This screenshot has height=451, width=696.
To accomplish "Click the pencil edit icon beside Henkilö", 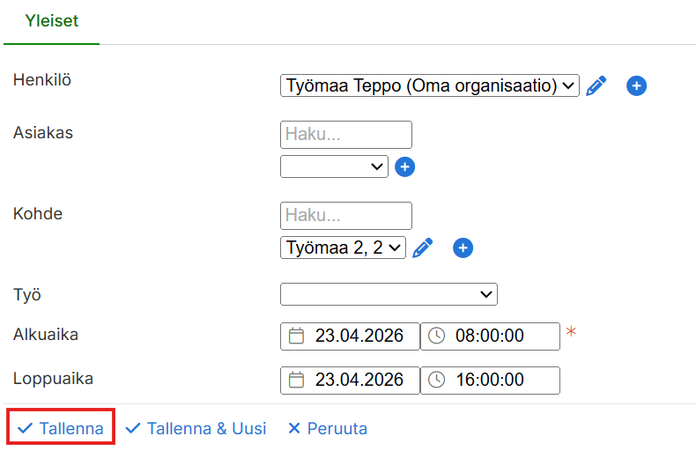I will 596,85.
